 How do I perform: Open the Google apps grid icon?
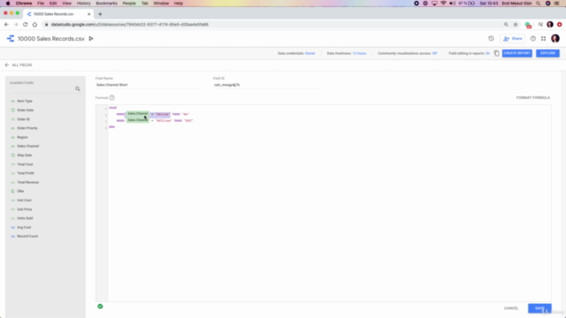(x=543, y=39)
